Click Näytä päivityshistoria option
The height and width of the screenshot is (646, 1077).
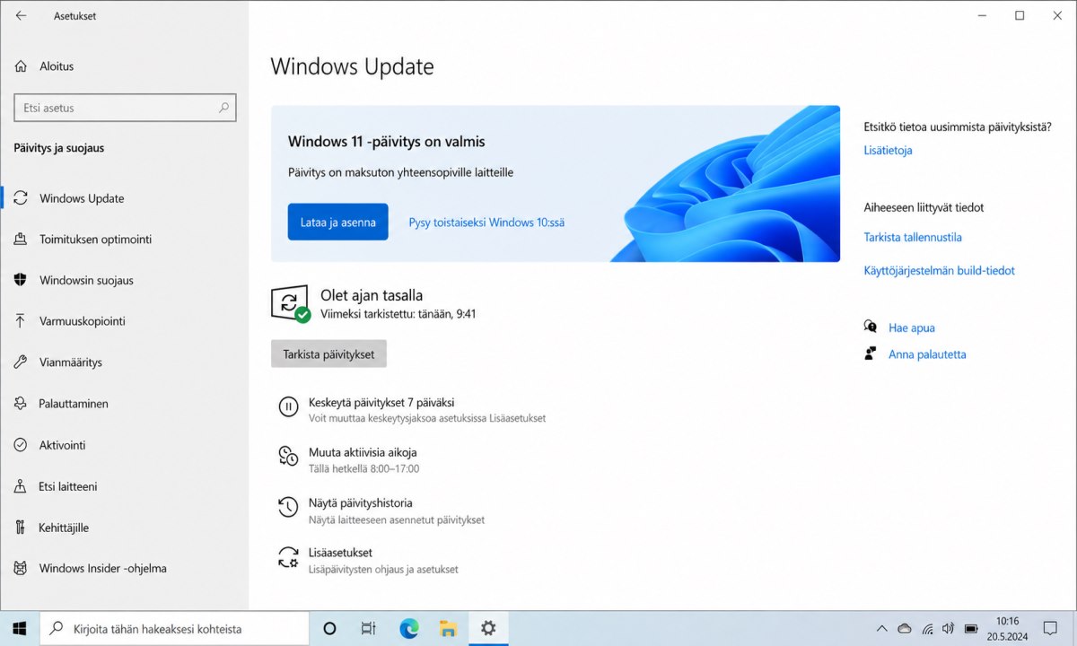click(x=361, y=503)
